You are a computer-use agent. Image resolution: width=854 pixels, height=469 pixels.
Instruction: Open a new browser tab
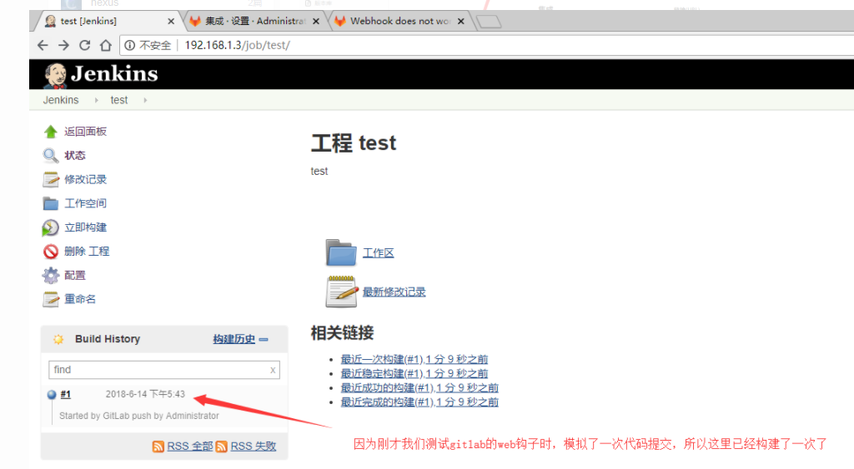[x=489, y=22]
